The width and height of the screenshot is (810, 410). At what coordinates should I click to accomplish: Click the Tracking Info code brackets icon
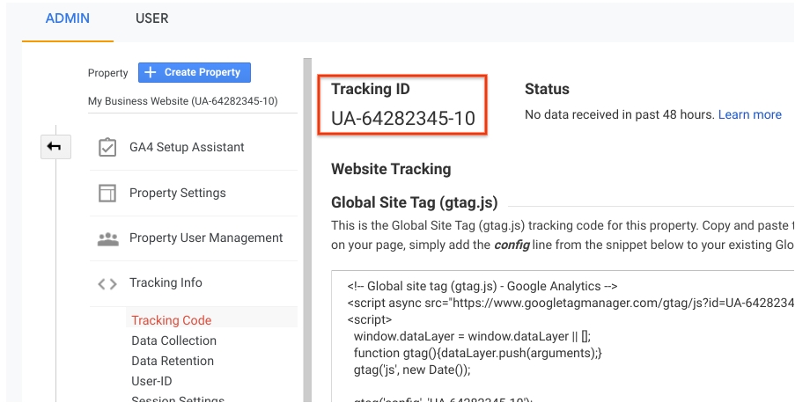pyautogui.click(x=107, y=283)
